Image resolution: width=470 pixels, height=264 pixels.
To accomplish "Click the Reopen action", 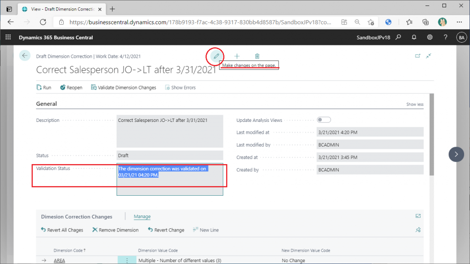I will 71,88.
